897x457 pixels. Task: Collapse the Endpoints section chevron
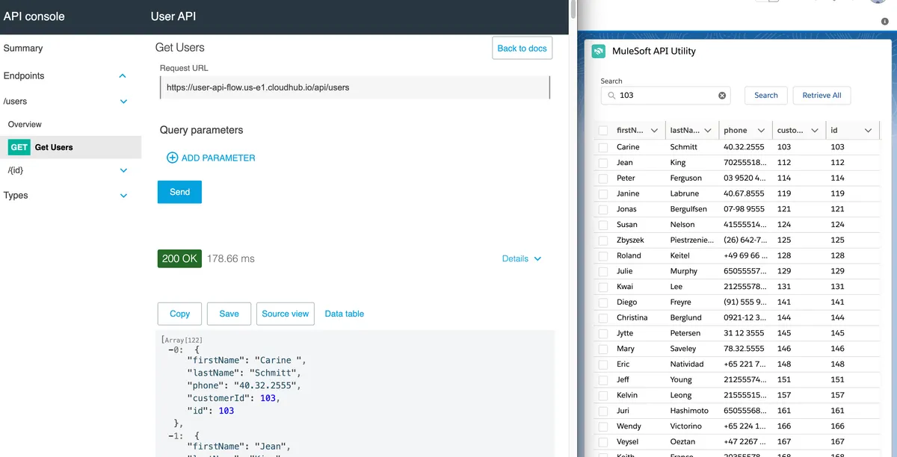123,76
